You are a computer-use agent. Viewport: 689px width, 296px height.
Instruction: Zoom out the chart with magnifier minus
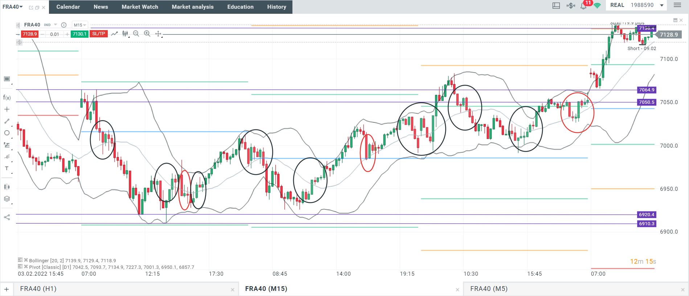pos(136,34)
